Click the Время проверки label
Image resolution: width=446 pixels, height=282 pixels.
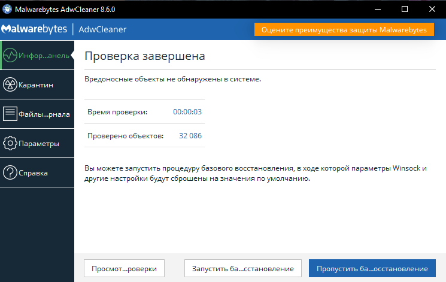(x=117, y=112)
